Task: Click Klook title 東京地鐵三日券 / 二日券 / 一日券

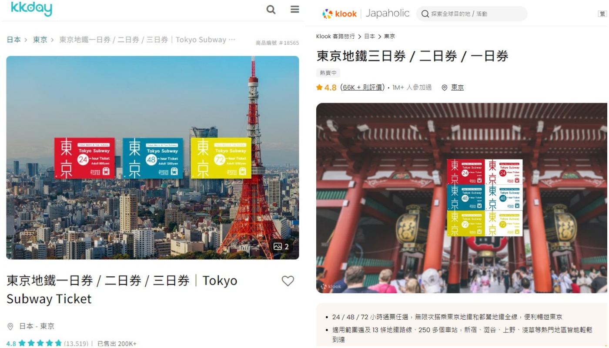Action: 412,56
